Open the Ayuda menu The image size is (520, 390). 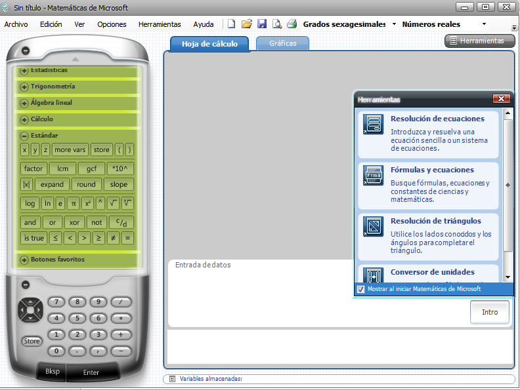pyautogui.click(x=204, y=24)
